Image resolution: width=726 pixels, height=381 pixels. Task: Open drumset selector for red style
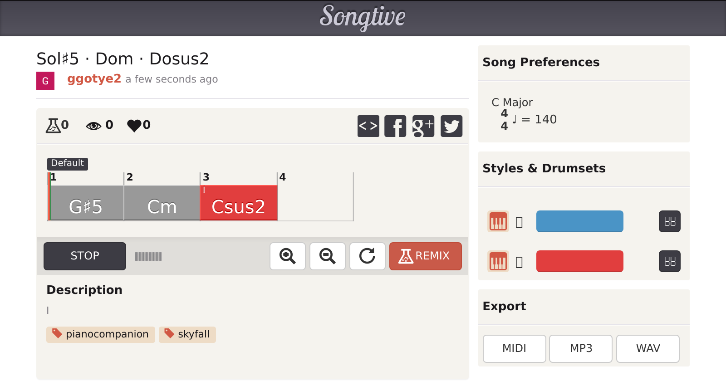pos(670,262)
